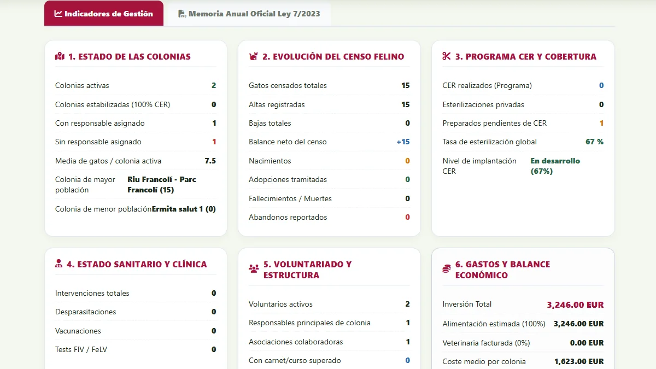Click the 'Veterinaria facturada (0%)' label
Screen dimensions: 656x369
pyautogui.click(x=487, y=343)
